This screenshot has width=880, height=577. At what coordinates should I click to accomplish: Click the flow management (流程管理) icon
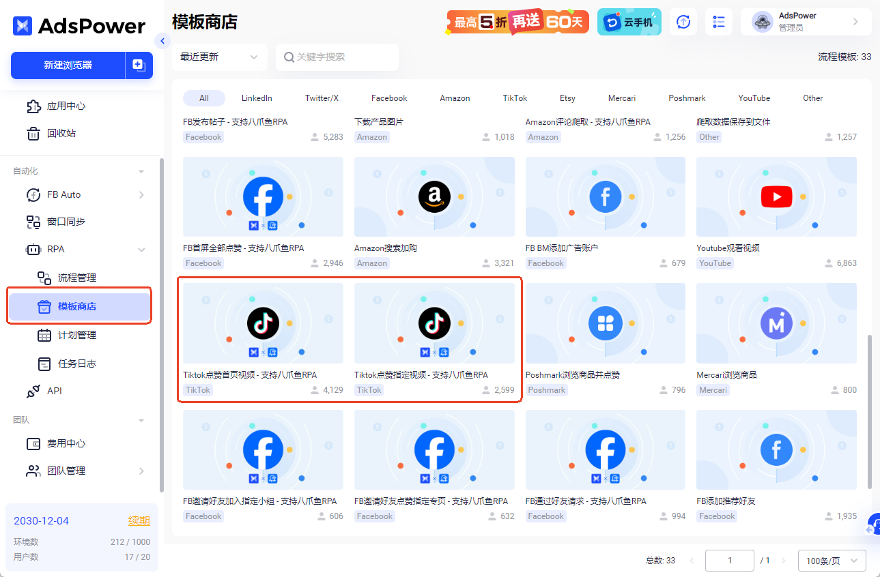(x=44, y=278)
